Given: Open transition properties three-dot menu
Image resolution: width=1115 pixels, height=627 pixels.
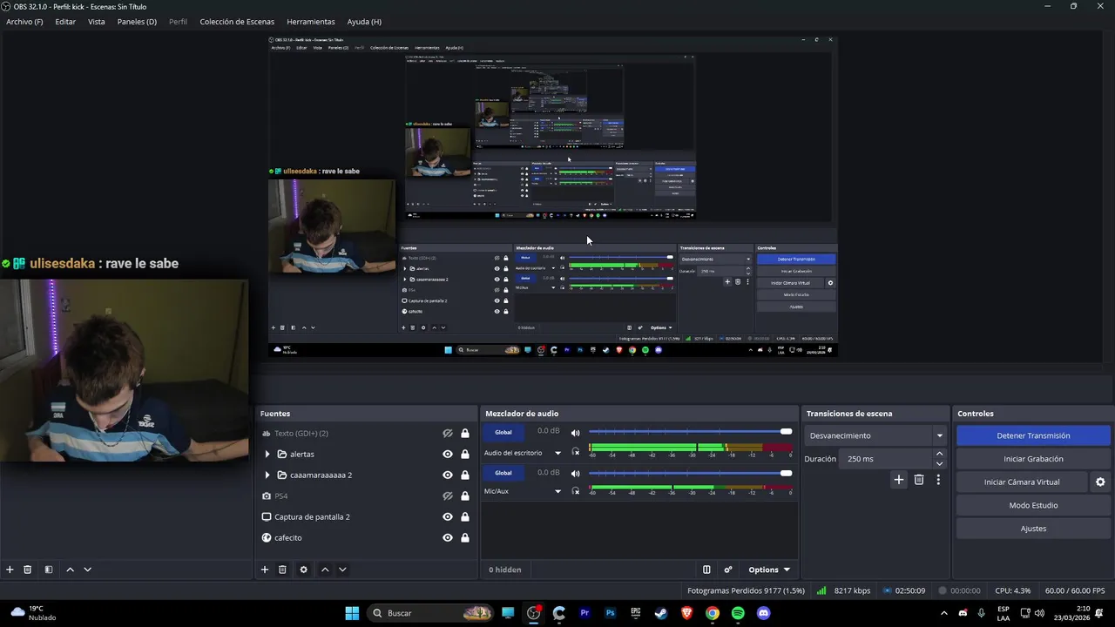Looking at the screenshot, I should point(938,480).
